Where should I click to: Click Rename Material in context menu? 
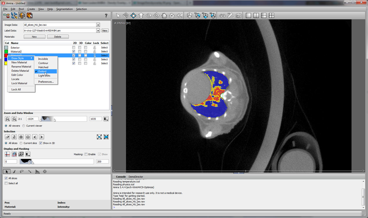[21, 67]
